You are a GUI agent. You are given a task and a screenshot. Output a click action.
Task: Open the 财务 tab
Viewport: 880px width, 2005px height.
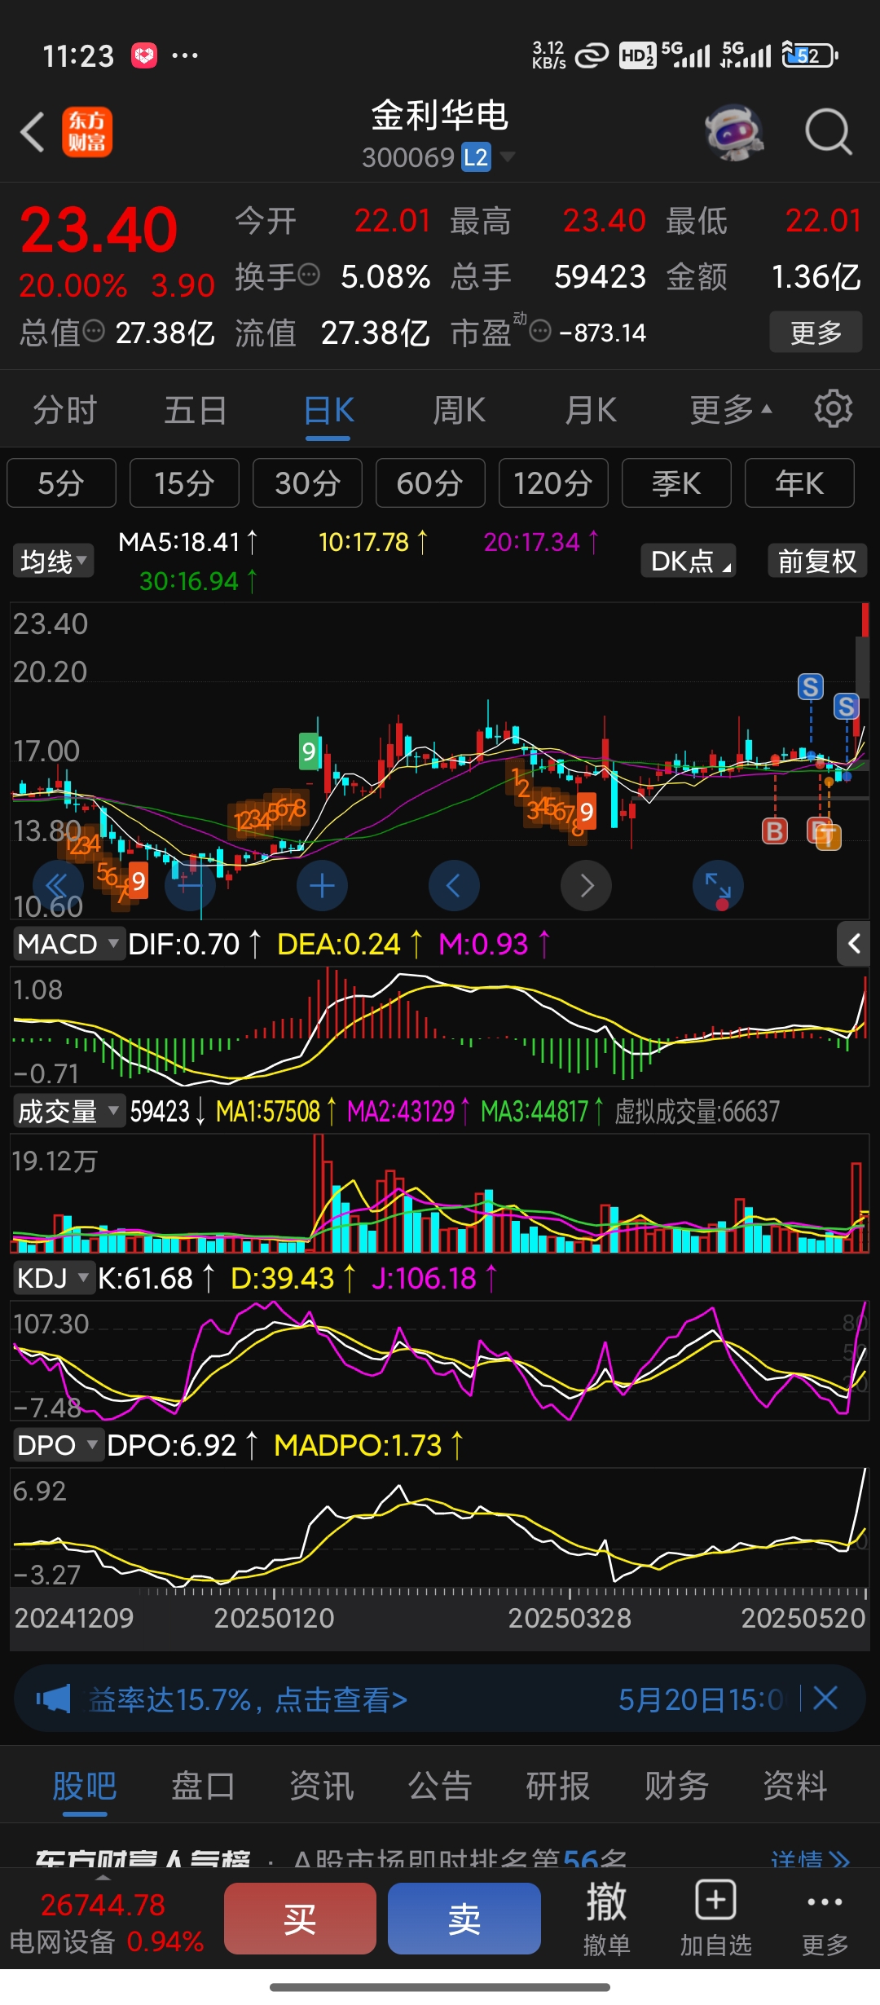(x=676, y=1786)
